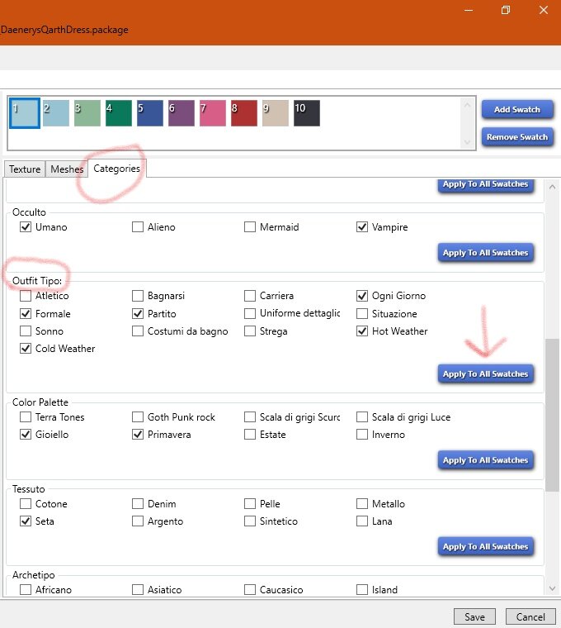Click Add Swatch button

517,109
